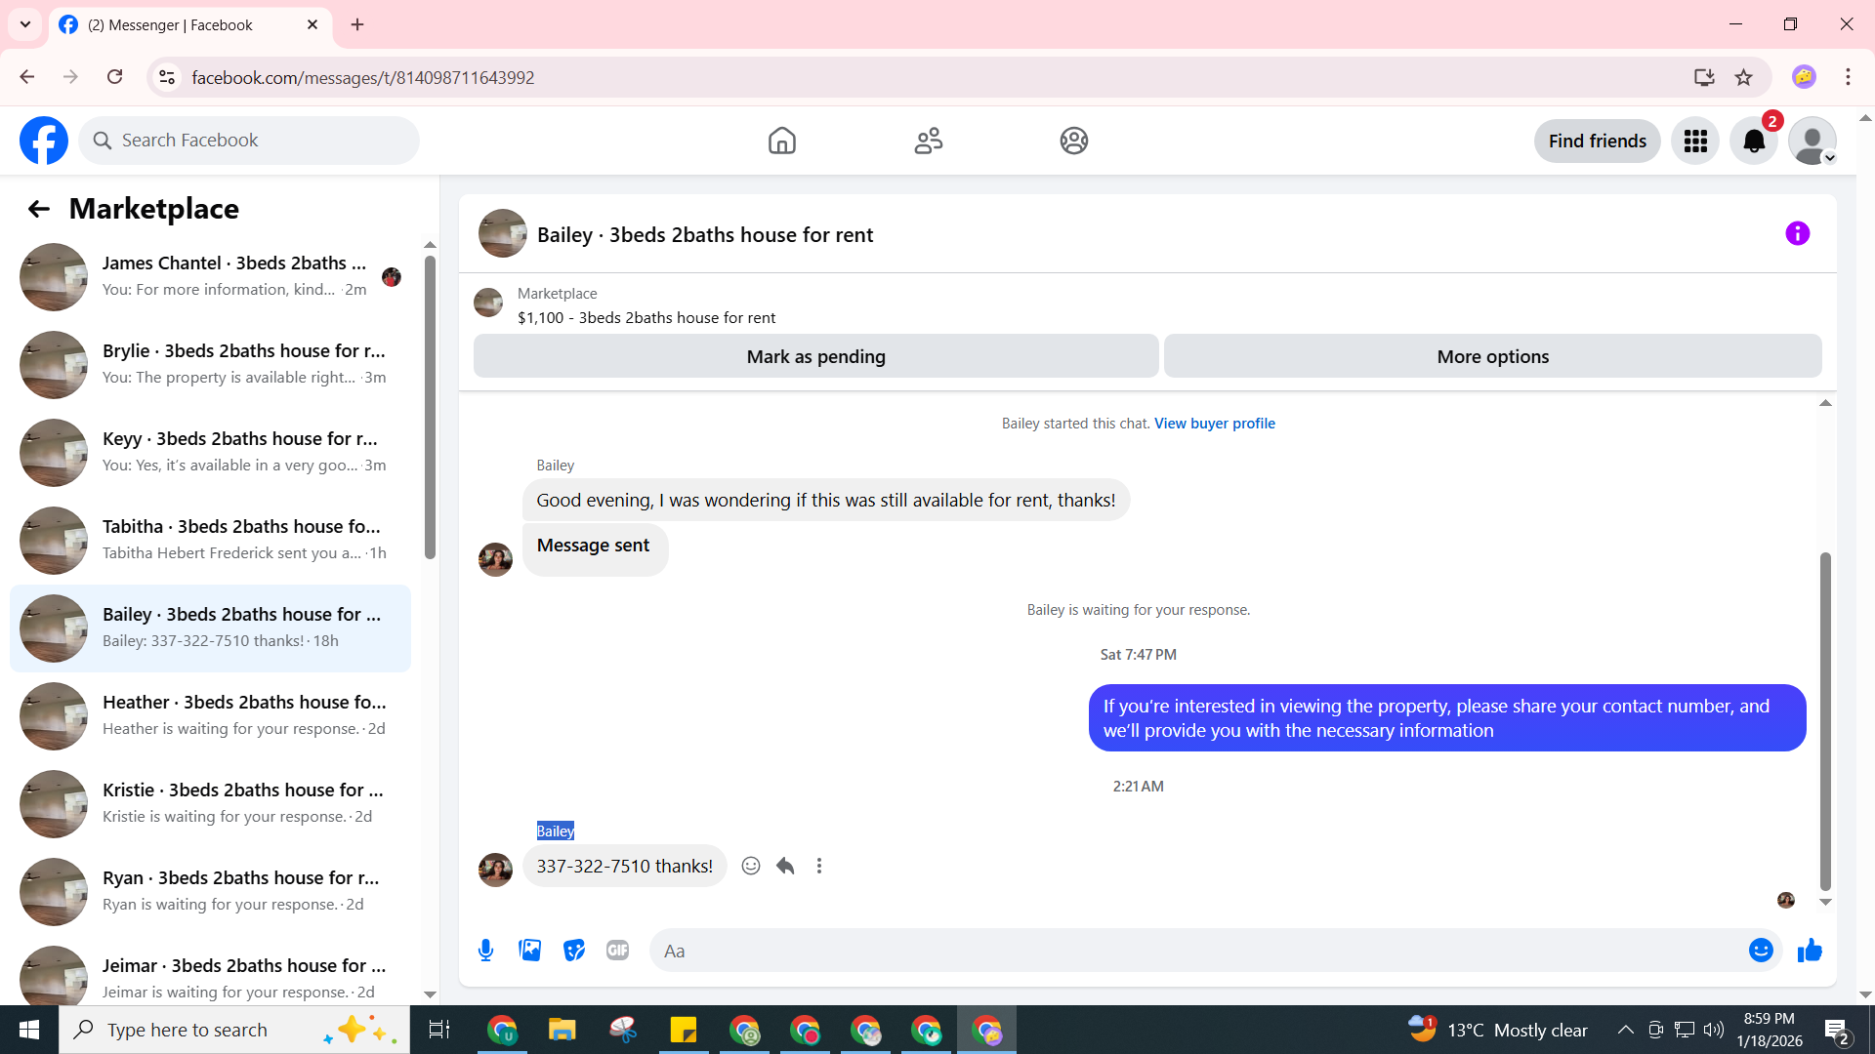Click the voice clip microphone icon
1875x1054 pixels.
coord(485,951)
